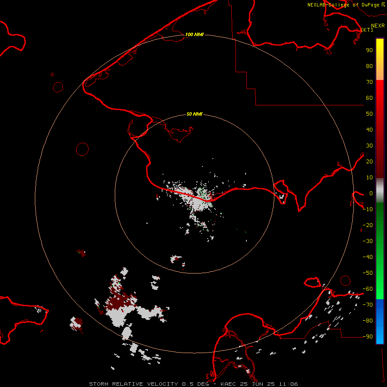Click the 50 NMI range ring label
Screen dimensions: 387x387
194,114
